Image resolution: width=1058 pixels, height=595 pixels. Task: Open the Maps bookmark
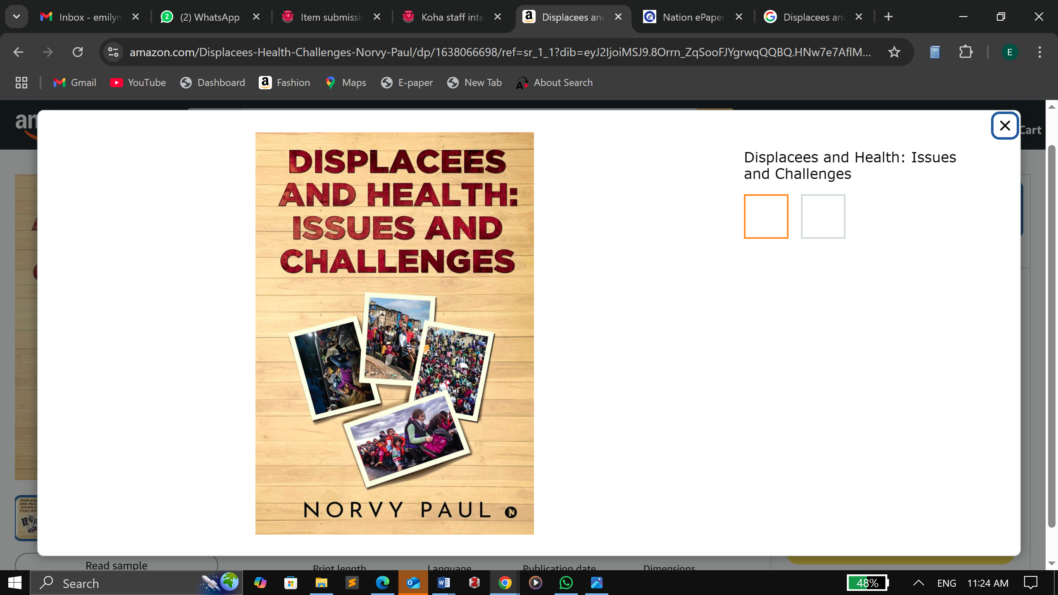point(346,83)
